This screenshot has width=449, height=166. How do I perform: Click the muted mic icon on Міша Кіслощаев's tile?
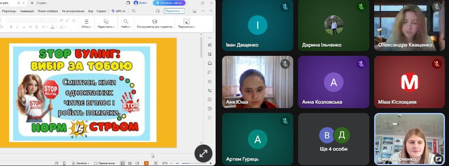tap(436, 64)
